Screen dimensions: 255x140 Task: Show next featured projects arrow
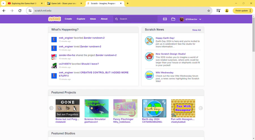[201, 108]
